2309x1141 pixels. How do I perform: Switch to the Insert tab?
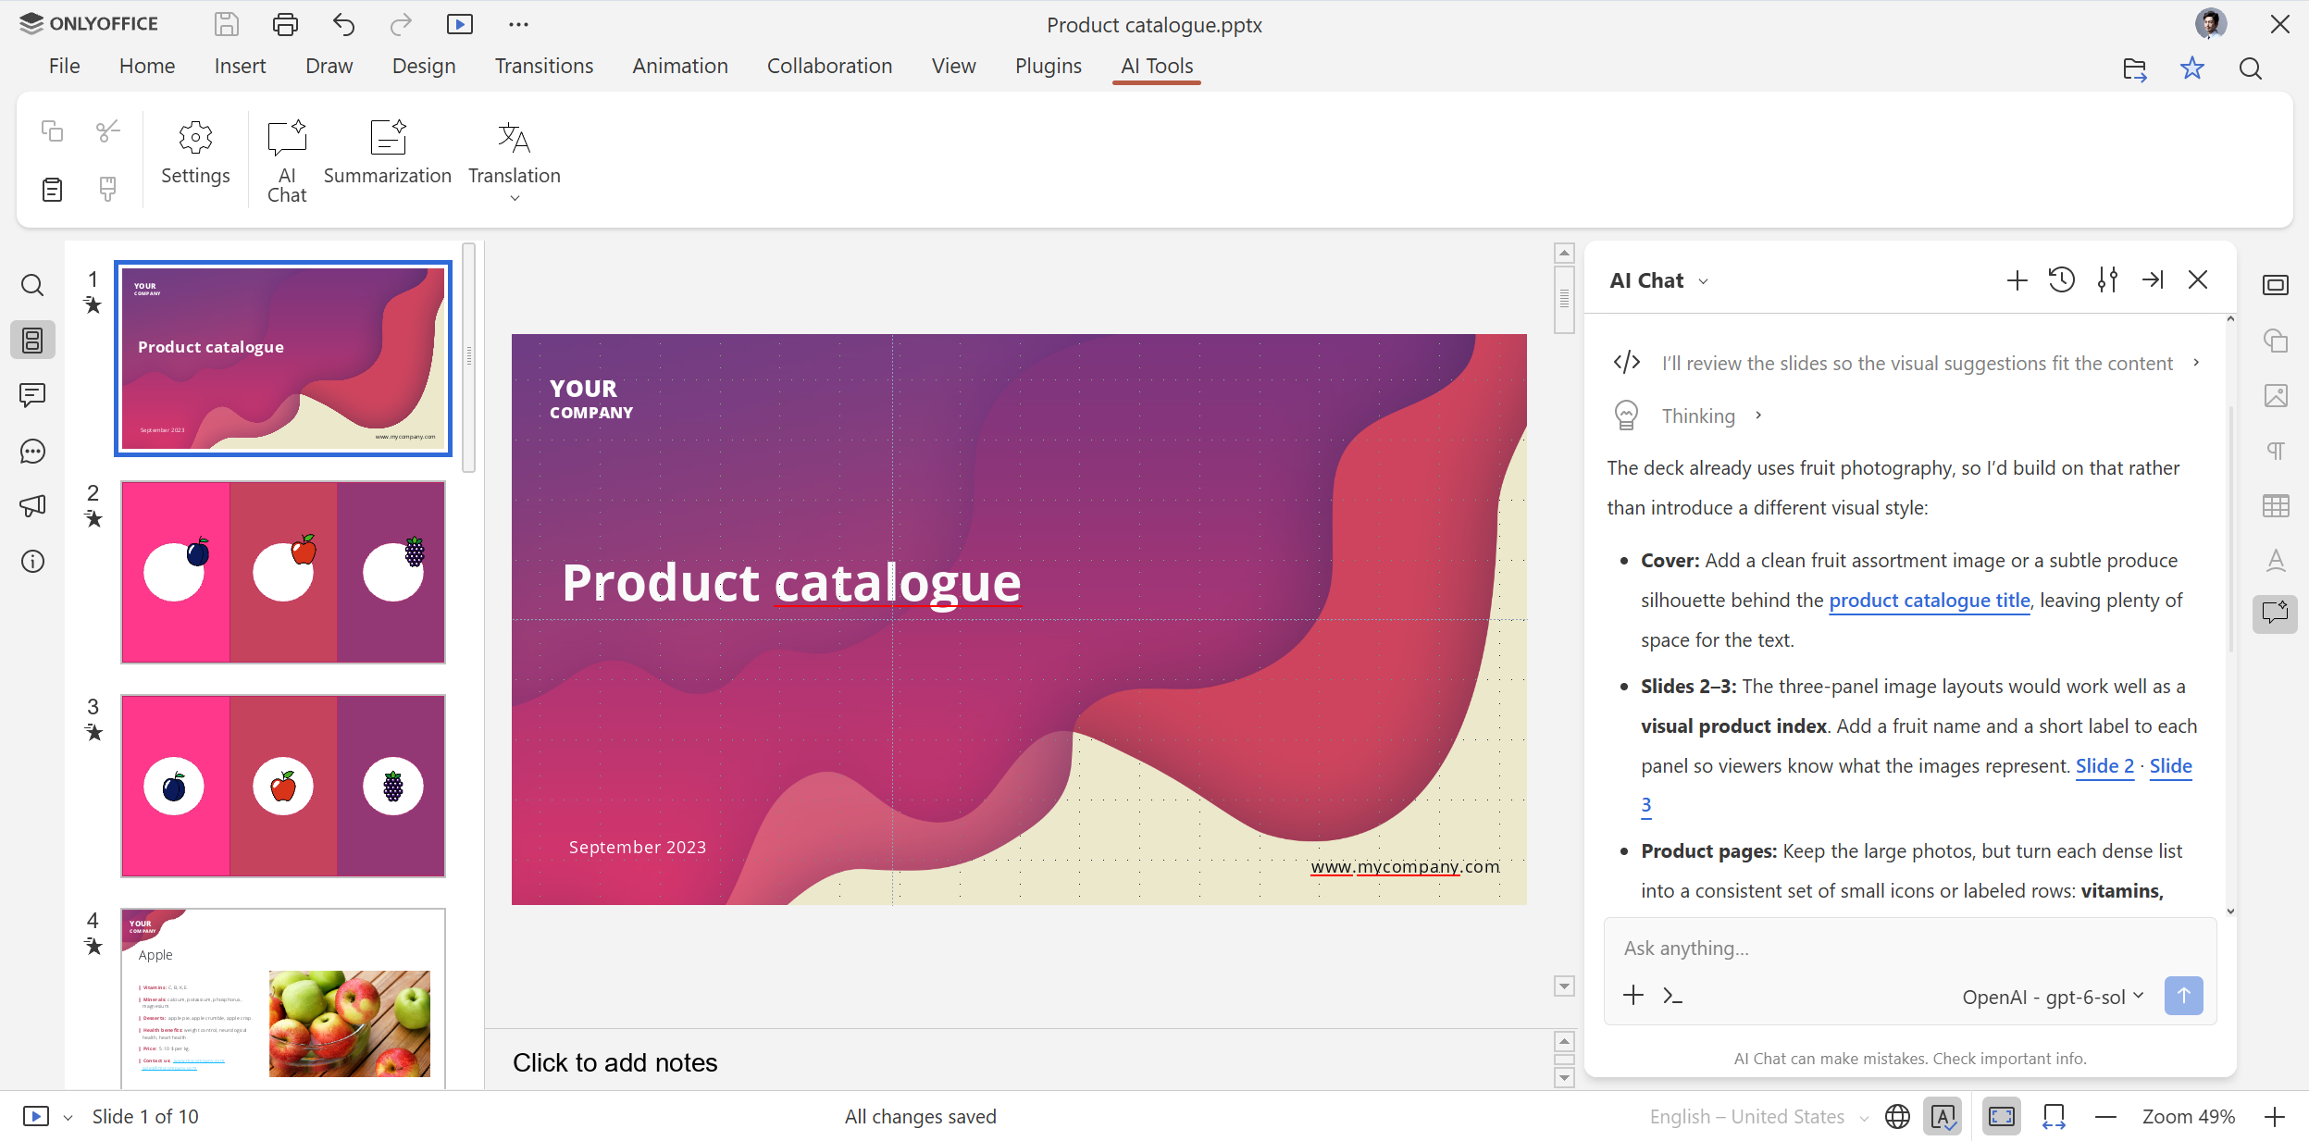240,67
